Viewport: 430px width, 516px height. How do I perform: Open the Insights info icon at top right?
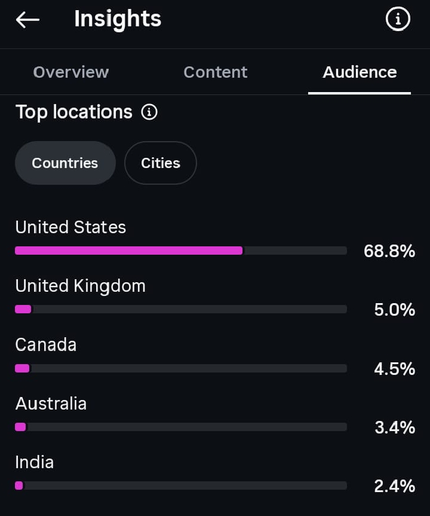coord(398,19)
